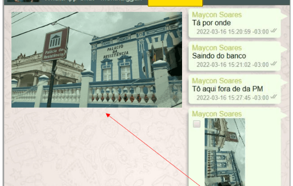This screenshot has height=186, width=293.
Task: Click the read checkmarks on 'Saindo do banco'
Action: click(274, 63)
